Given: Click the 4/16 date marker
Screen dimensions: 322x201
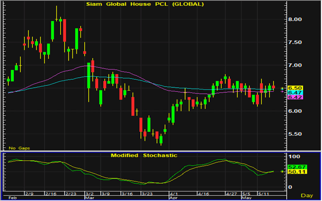Looking at the screenshot, I should 203,194.
